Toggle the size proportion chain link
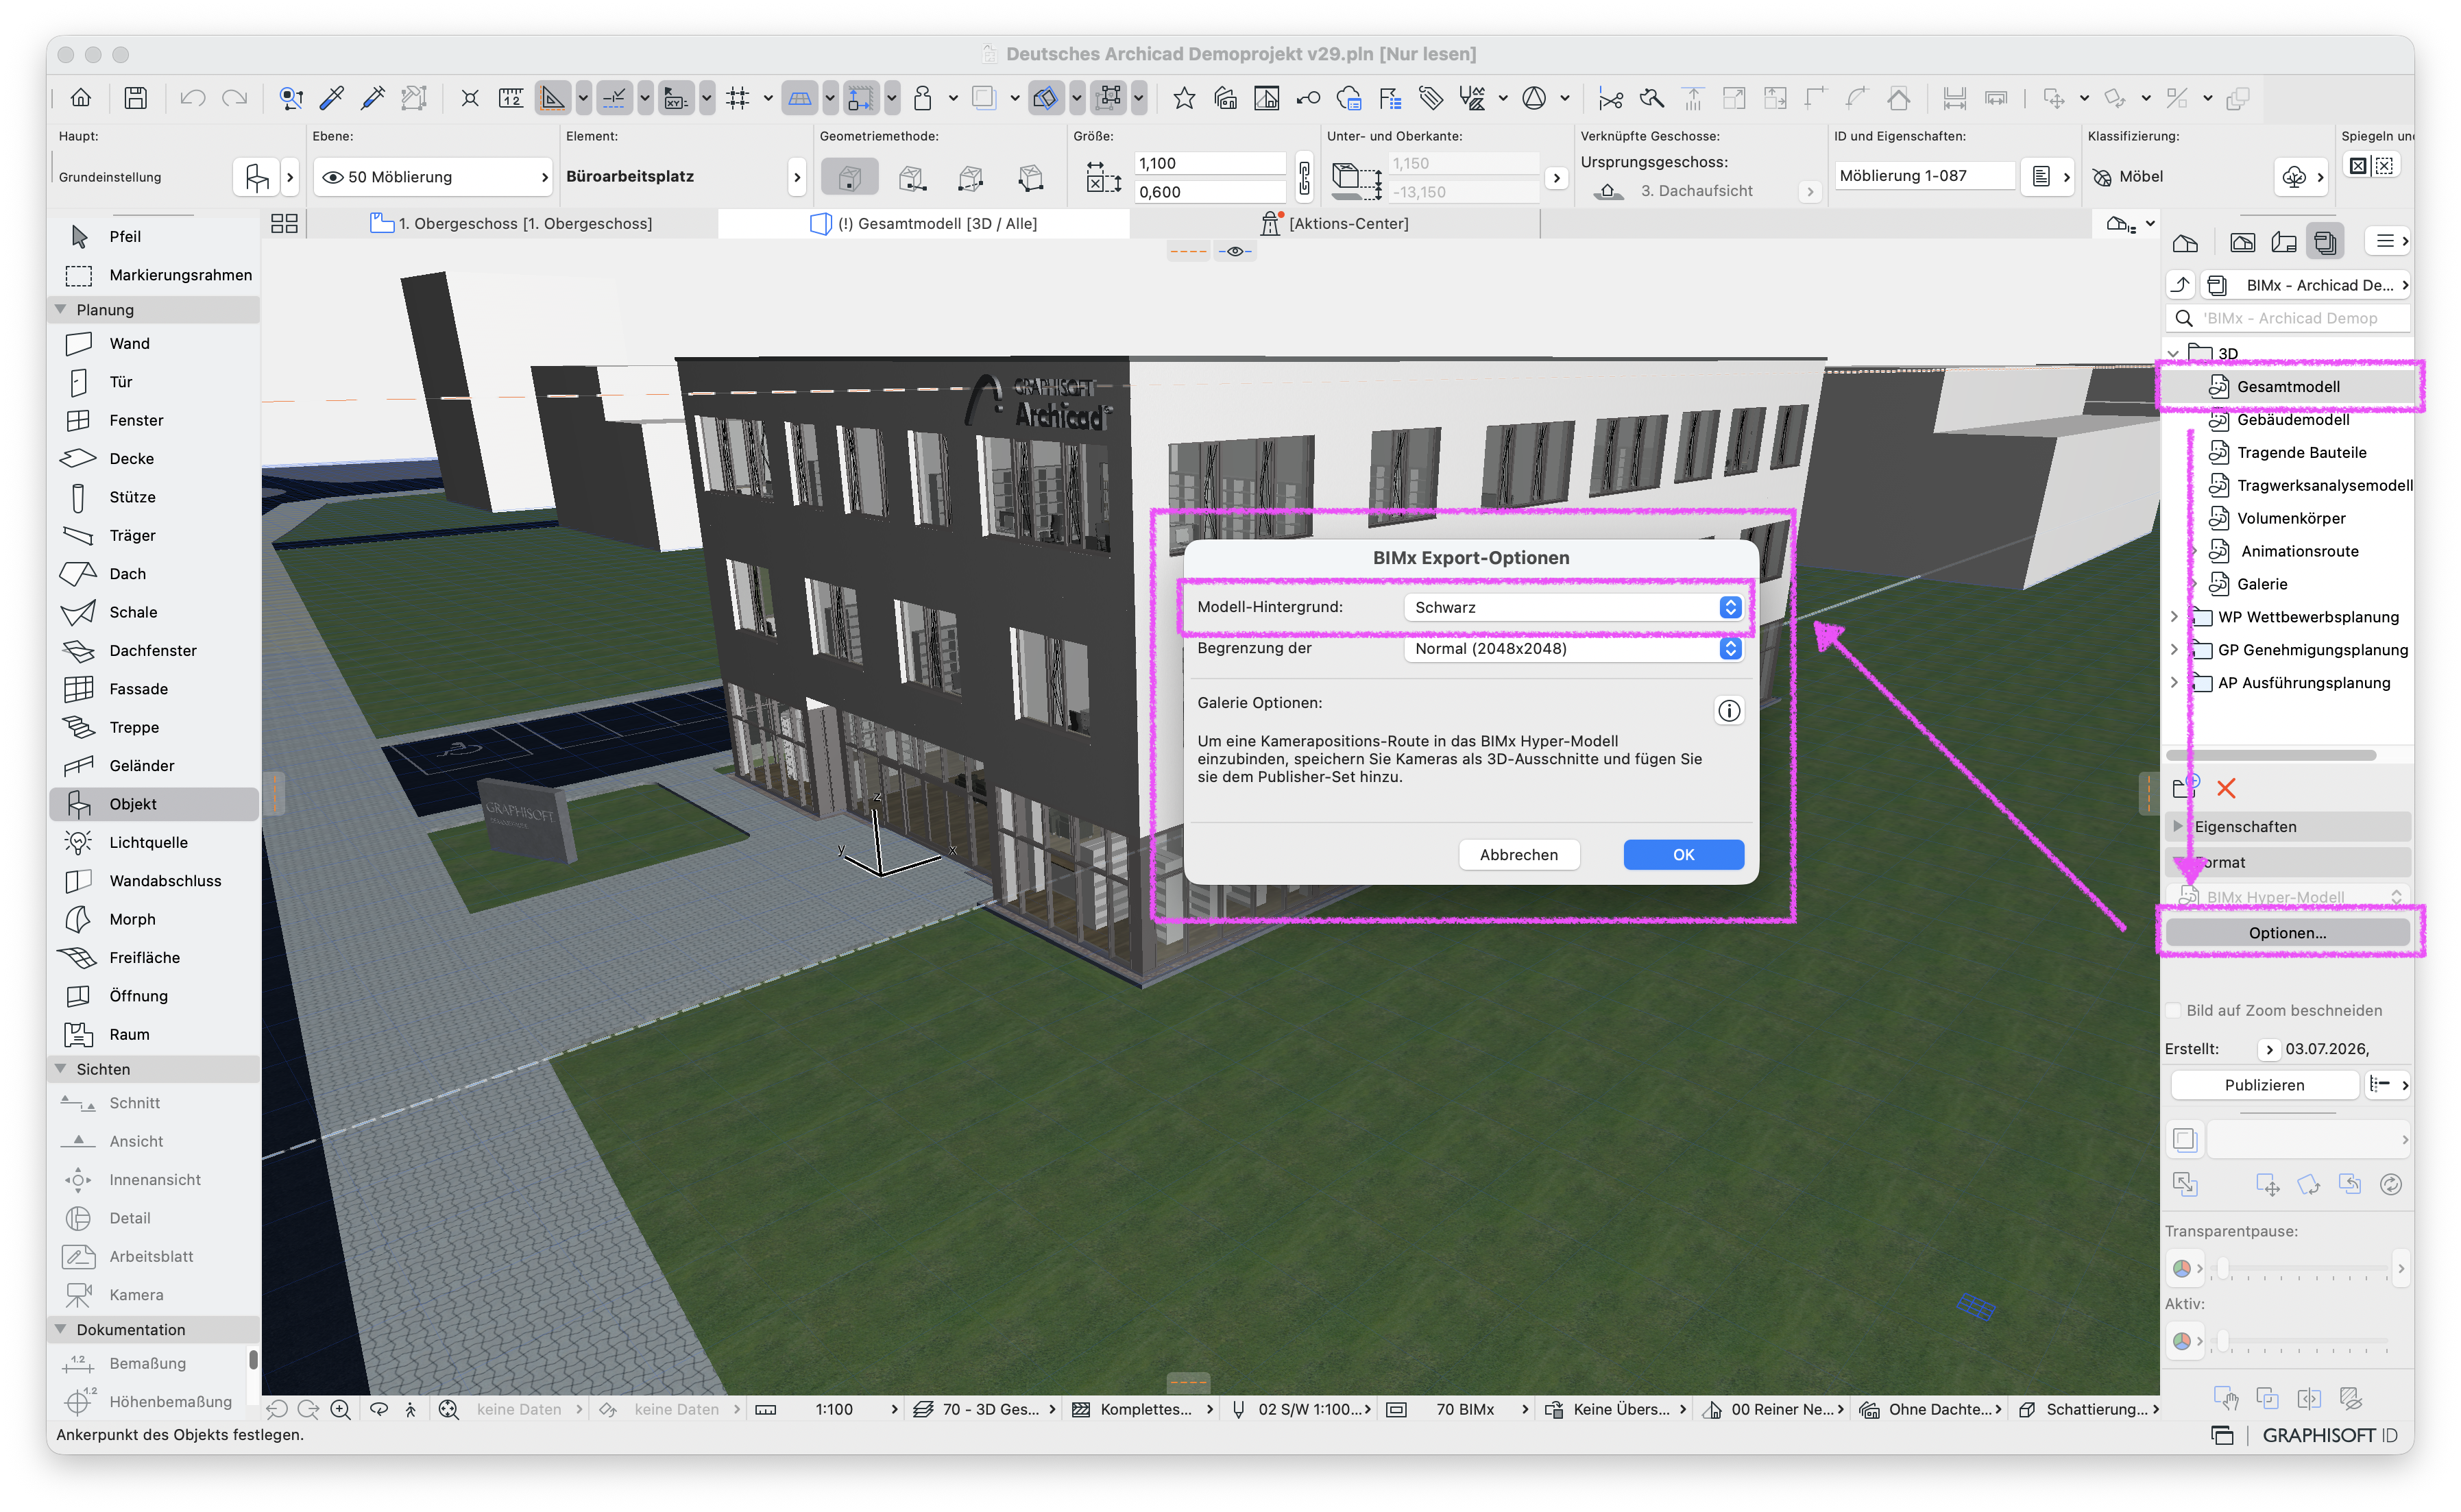This screenshot has width=2461, height=1512. coord(1304,177)
